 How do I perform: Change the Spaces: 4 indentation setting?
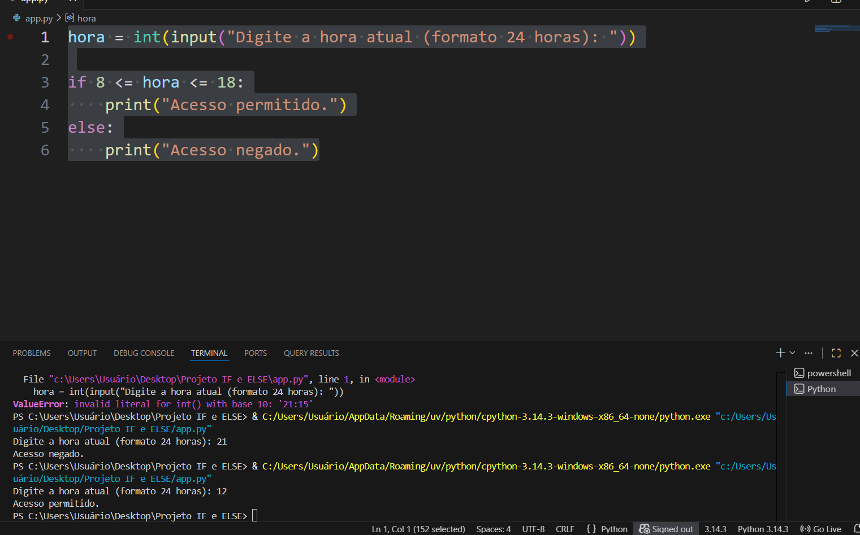(493, 529)
